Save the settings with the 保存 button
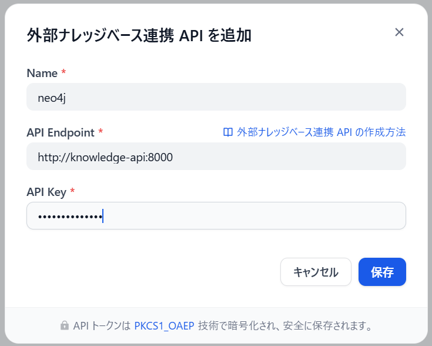The width and height of the screenshot is (432, 346). click(x=382, y=272)
